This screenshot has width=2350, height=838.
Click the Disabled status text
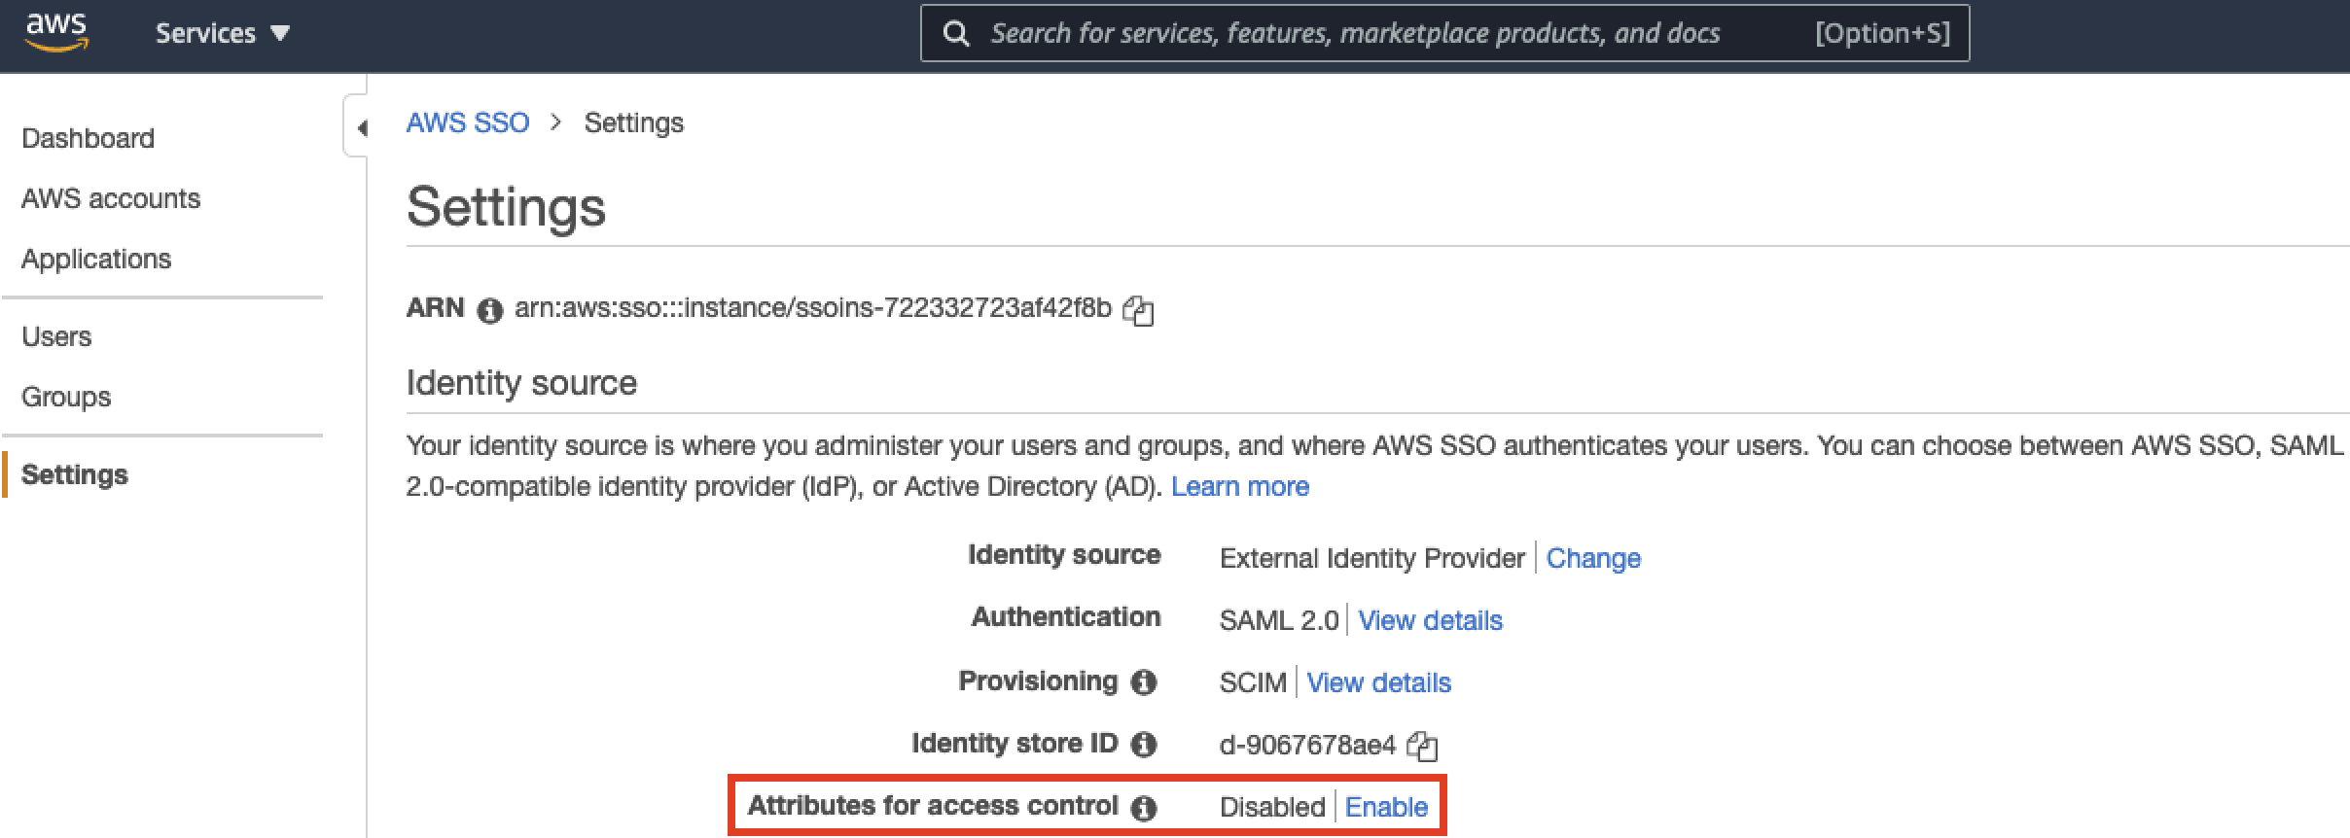[1272, 807]
